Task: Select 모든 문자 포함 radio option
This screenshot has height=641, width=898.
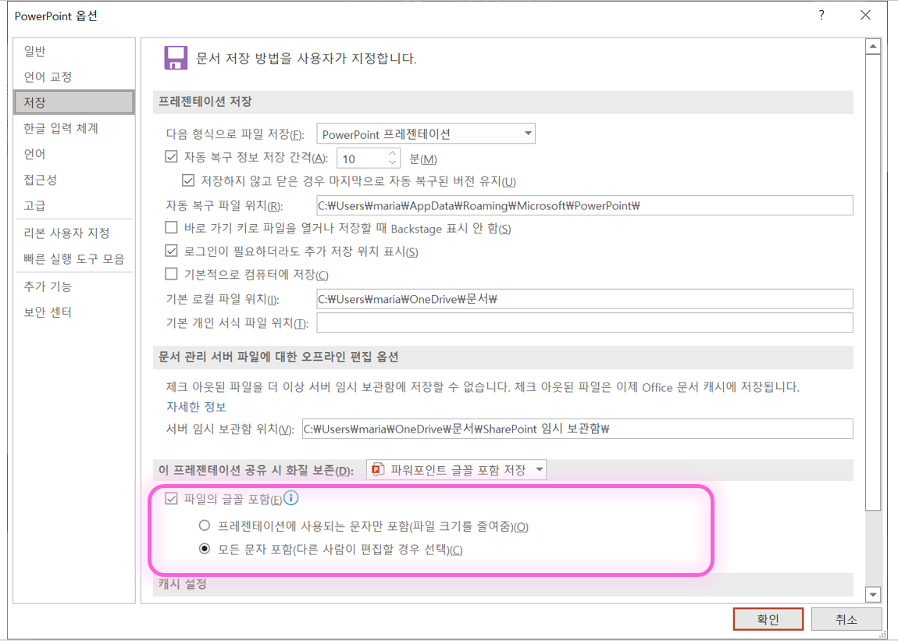Action: click(x=205, y=549)
